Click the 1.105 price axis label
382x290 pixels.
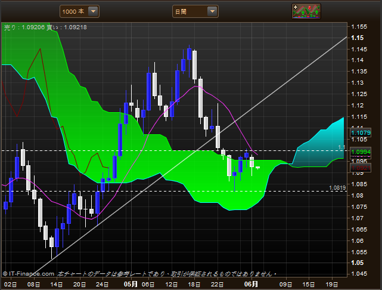[x=359, y=140]
